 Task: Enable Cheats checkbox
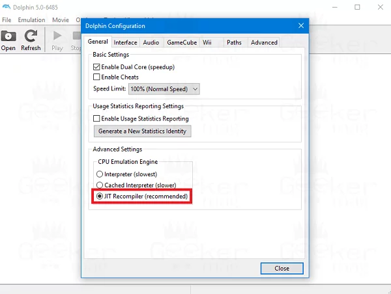[x=96, y=77]
